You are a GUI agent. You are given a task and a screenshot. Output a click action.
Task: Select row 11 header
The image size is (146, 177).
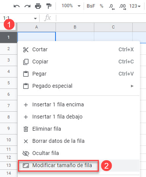(x=8, y=149)
